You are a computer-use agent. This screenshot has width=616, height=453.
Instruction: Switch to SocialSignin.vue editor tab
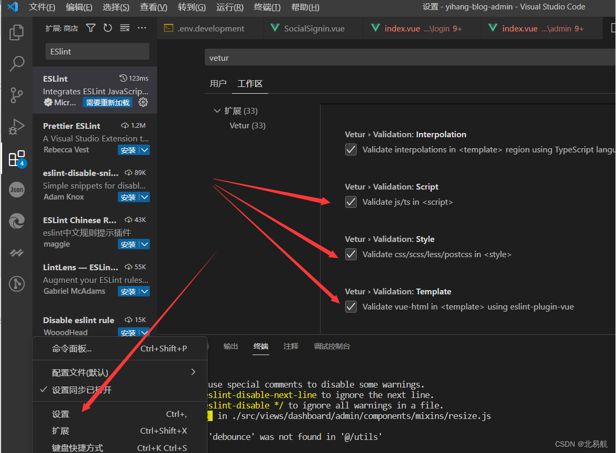[x=313, y=28]
